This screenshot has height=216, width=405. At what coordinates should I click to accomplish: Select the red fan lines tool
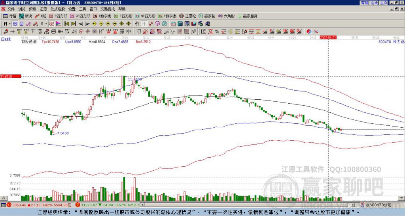(x=146, y=32)
